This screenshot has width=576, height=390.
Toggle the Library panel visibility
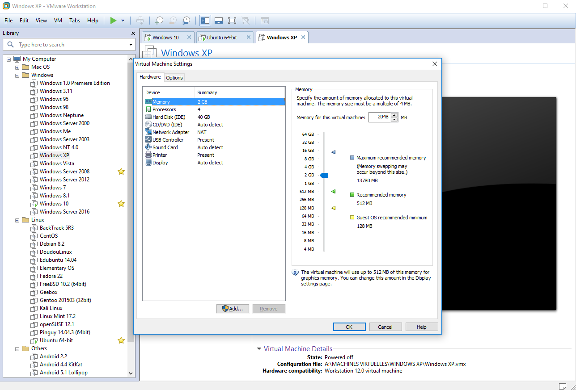click(205, 21)
